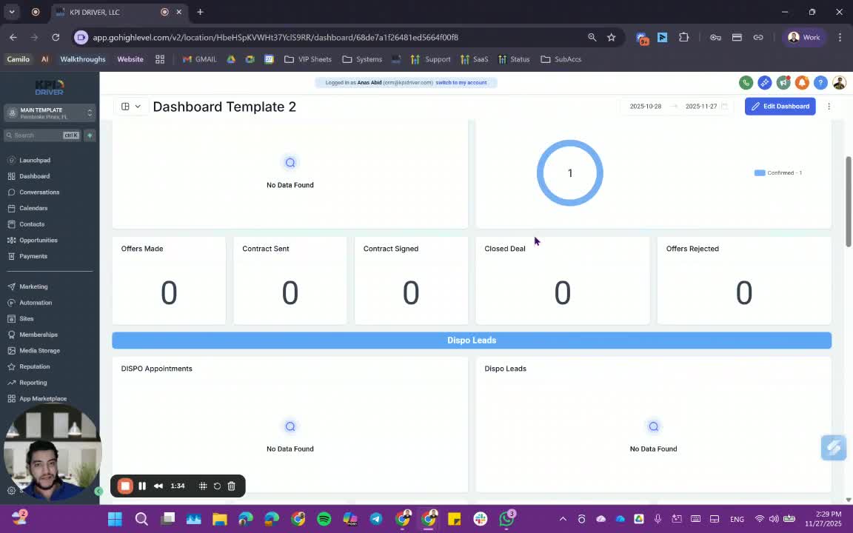Go to Dashboard in sidebar
The height and width of the screenshot is (533, 853).
click(34, 176)
